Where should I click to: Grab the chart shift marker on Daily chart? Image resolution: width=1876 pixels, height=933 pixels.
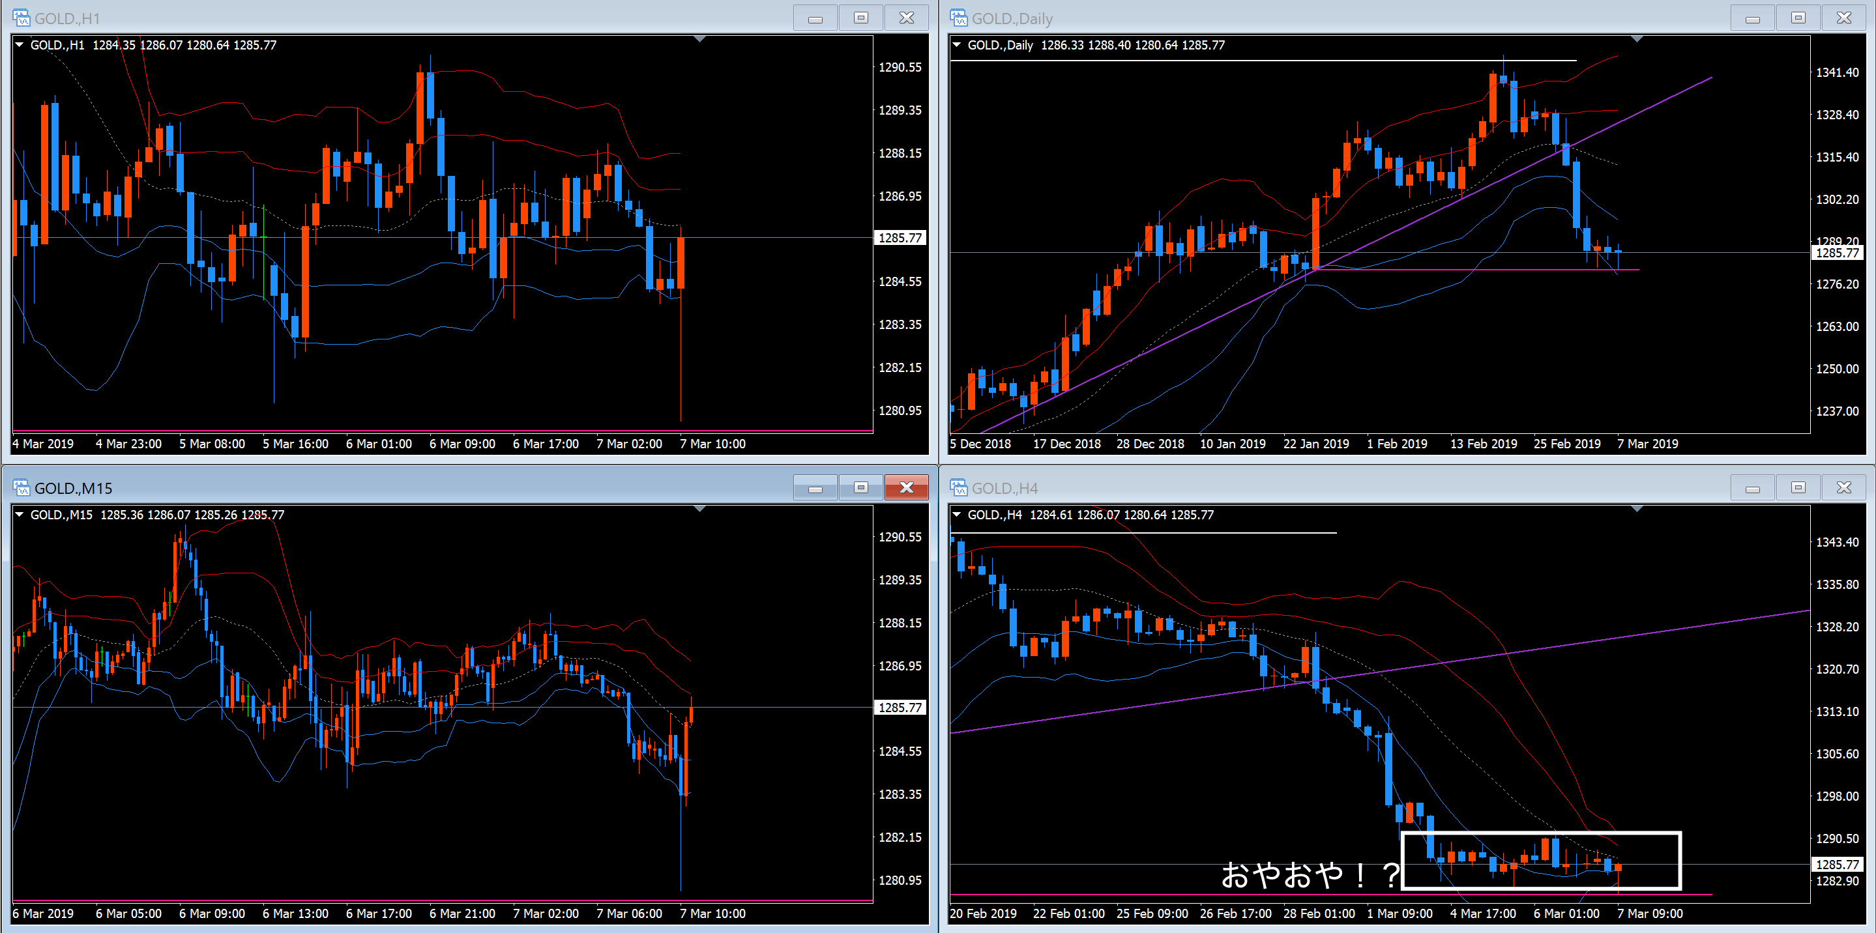(1637, 39)
